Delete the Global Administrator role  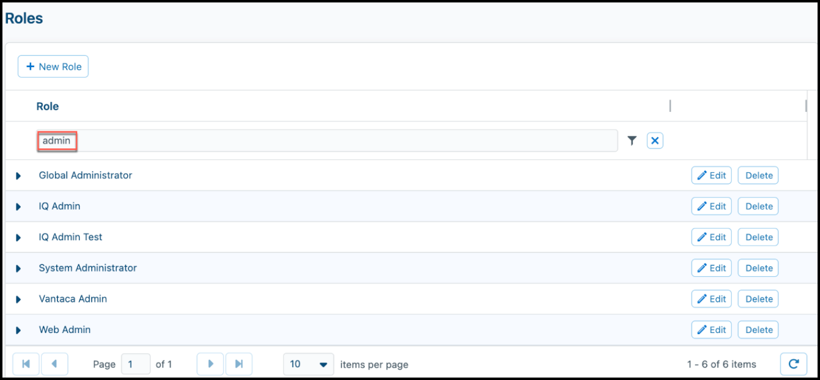(x=758, y=175)
